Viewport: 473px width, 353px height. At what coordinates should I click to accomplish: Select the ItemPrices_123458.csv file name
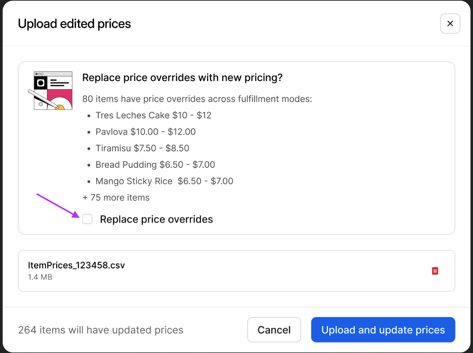(76, 265)
